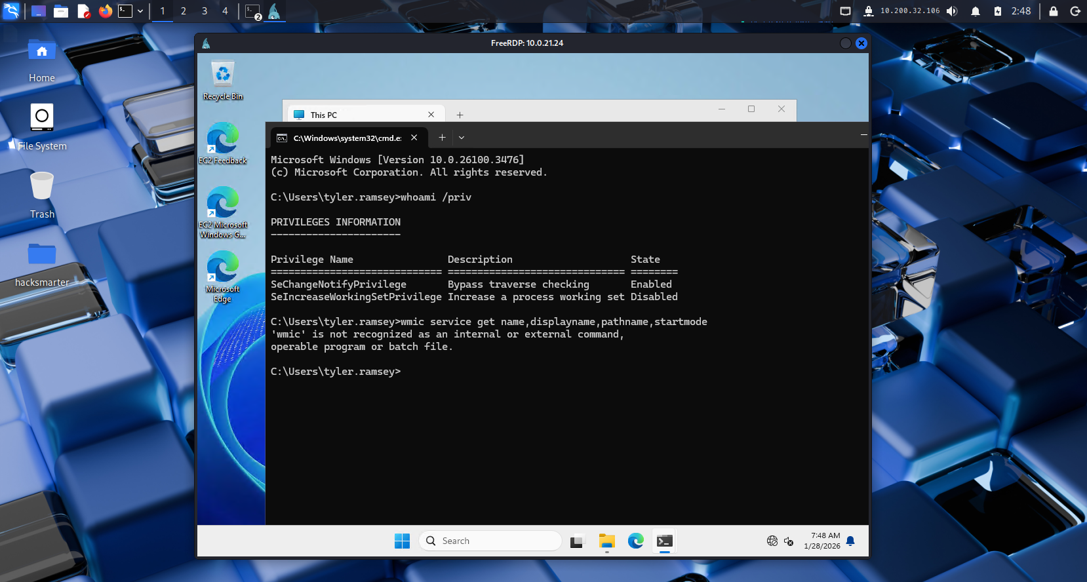
Task: Open File Explorer from Windows taskbar
Action: pos(606,541)
